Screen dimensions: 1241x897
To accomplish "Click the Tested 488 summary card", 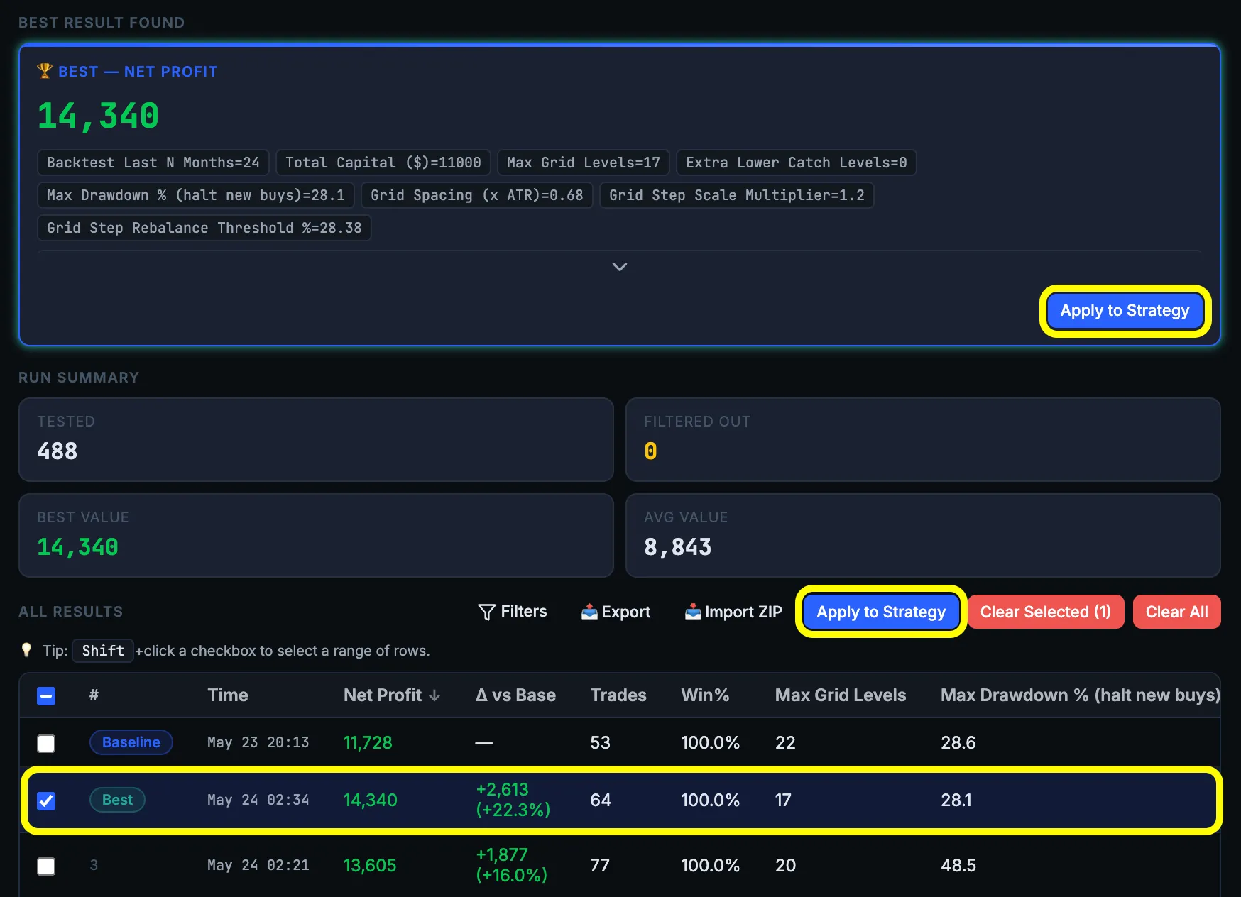I will point(316,439).
